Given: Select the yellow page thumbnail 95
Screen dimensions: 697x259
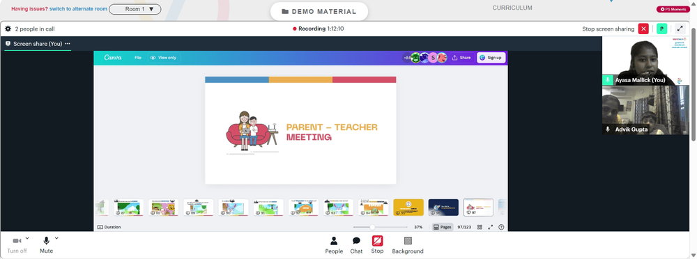Looking at the screenshot, I should click(x=408, y=207).
